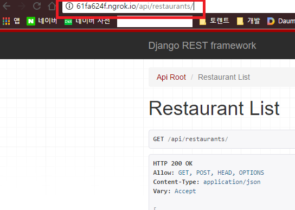Go back with the browser back arrow
Image resolution: width=295 pixels, height=210 pixels.
coord(6,6)
